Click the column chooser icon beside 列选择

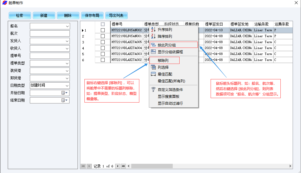pyautogui.click(x=153, y=67)
